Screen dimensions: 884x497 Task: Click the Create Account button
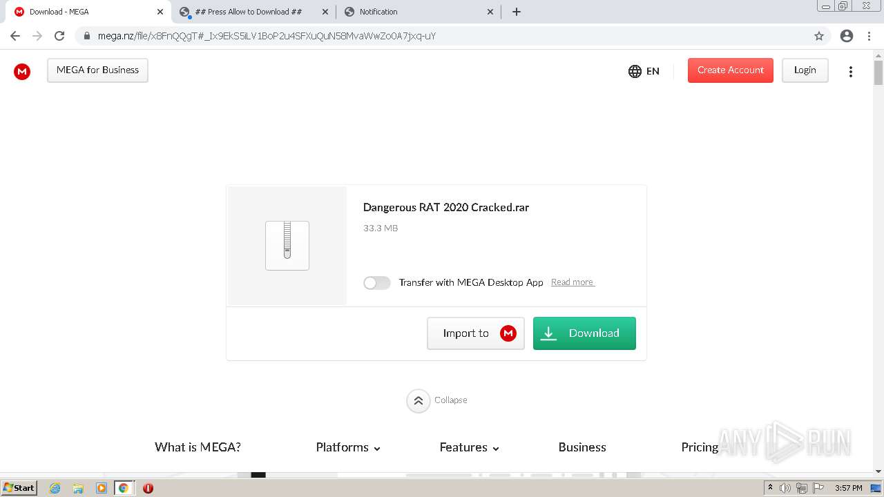731,70
